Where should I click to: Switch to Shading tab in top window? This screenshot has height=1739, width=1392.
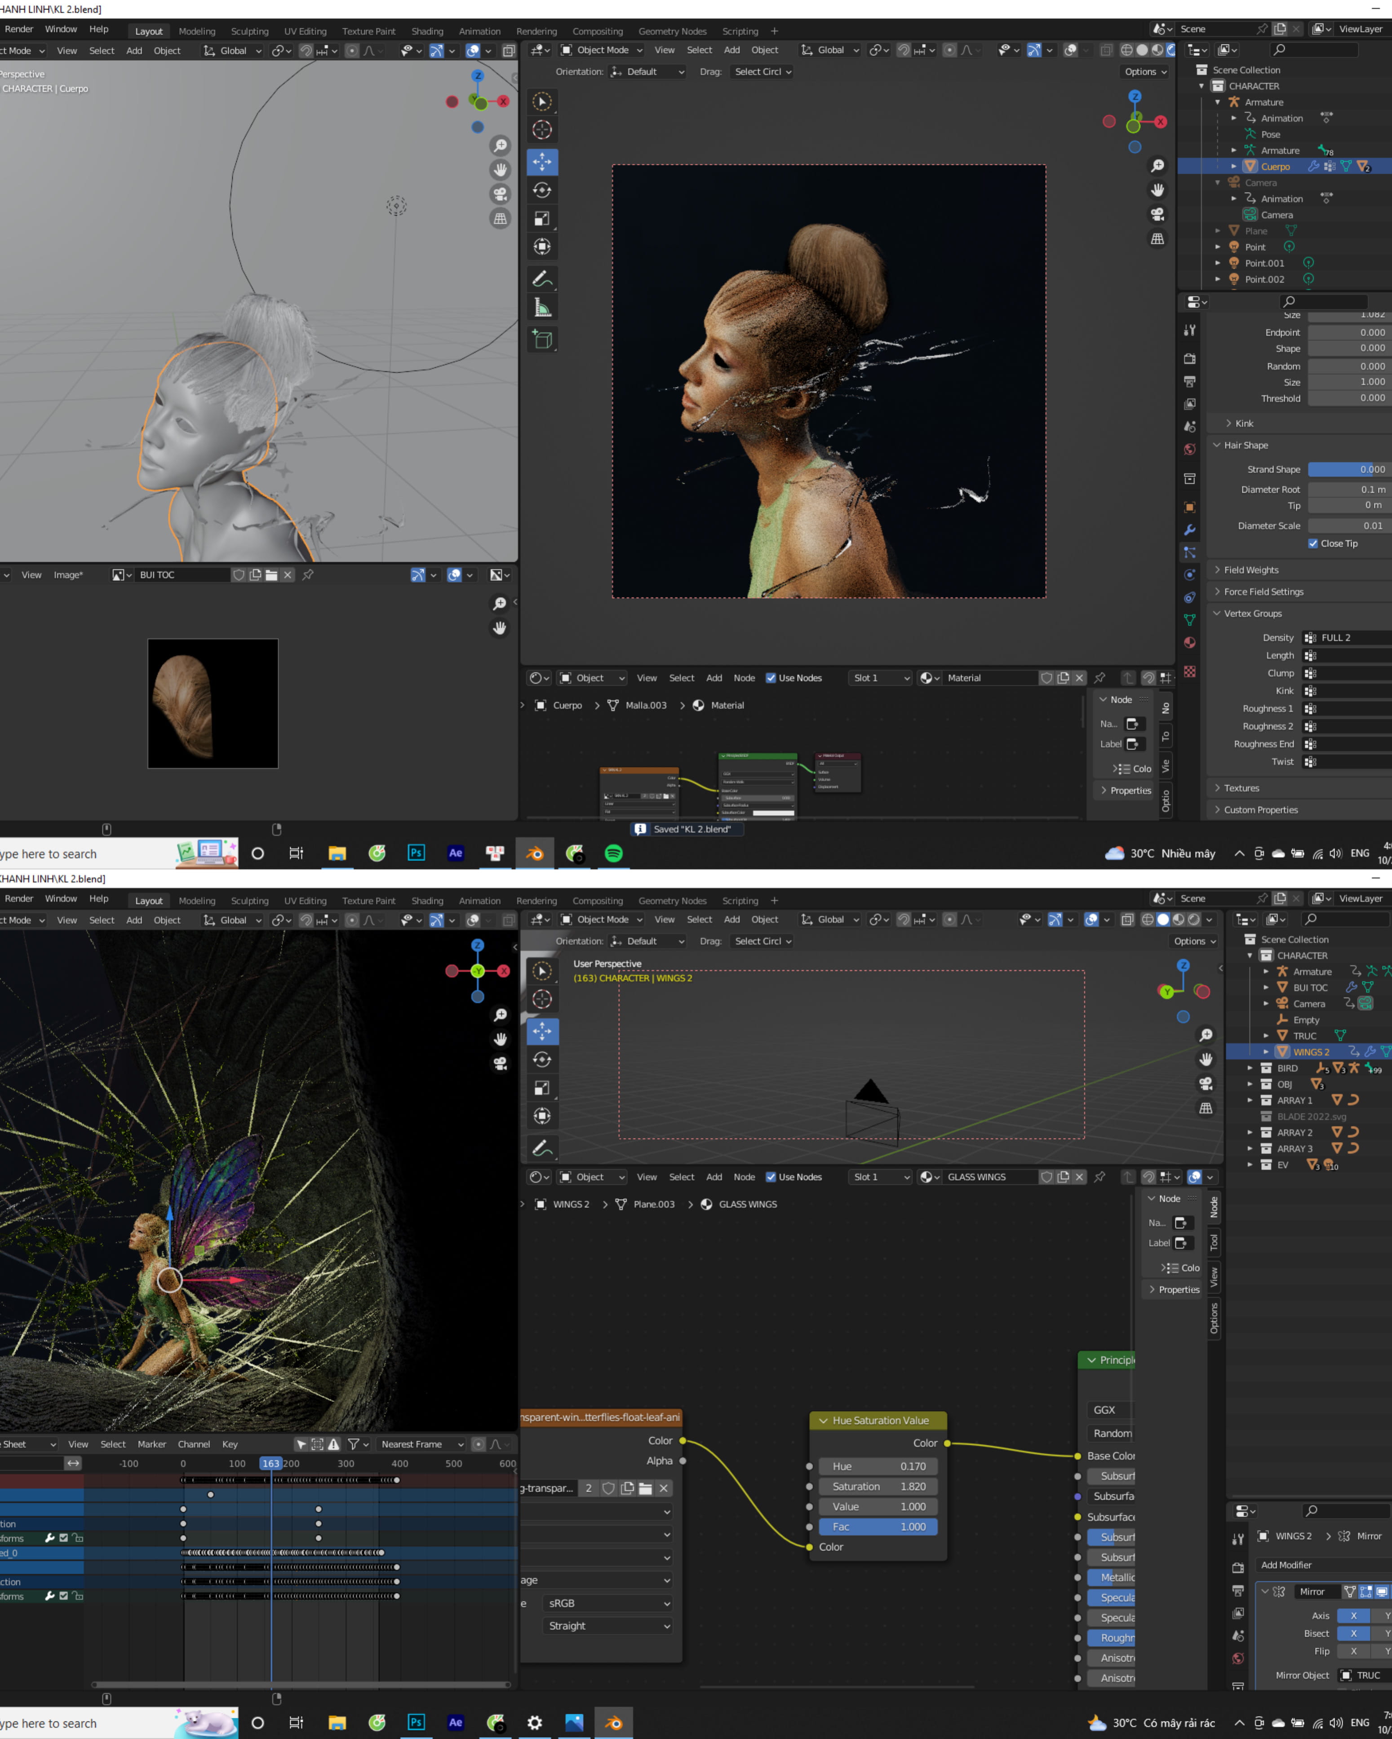pos(427,31)
